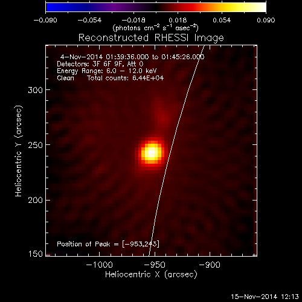
Task: Click the 'Energy Range: 6.0 - 12.0 keV' label
Action: (x=107, y=71)
